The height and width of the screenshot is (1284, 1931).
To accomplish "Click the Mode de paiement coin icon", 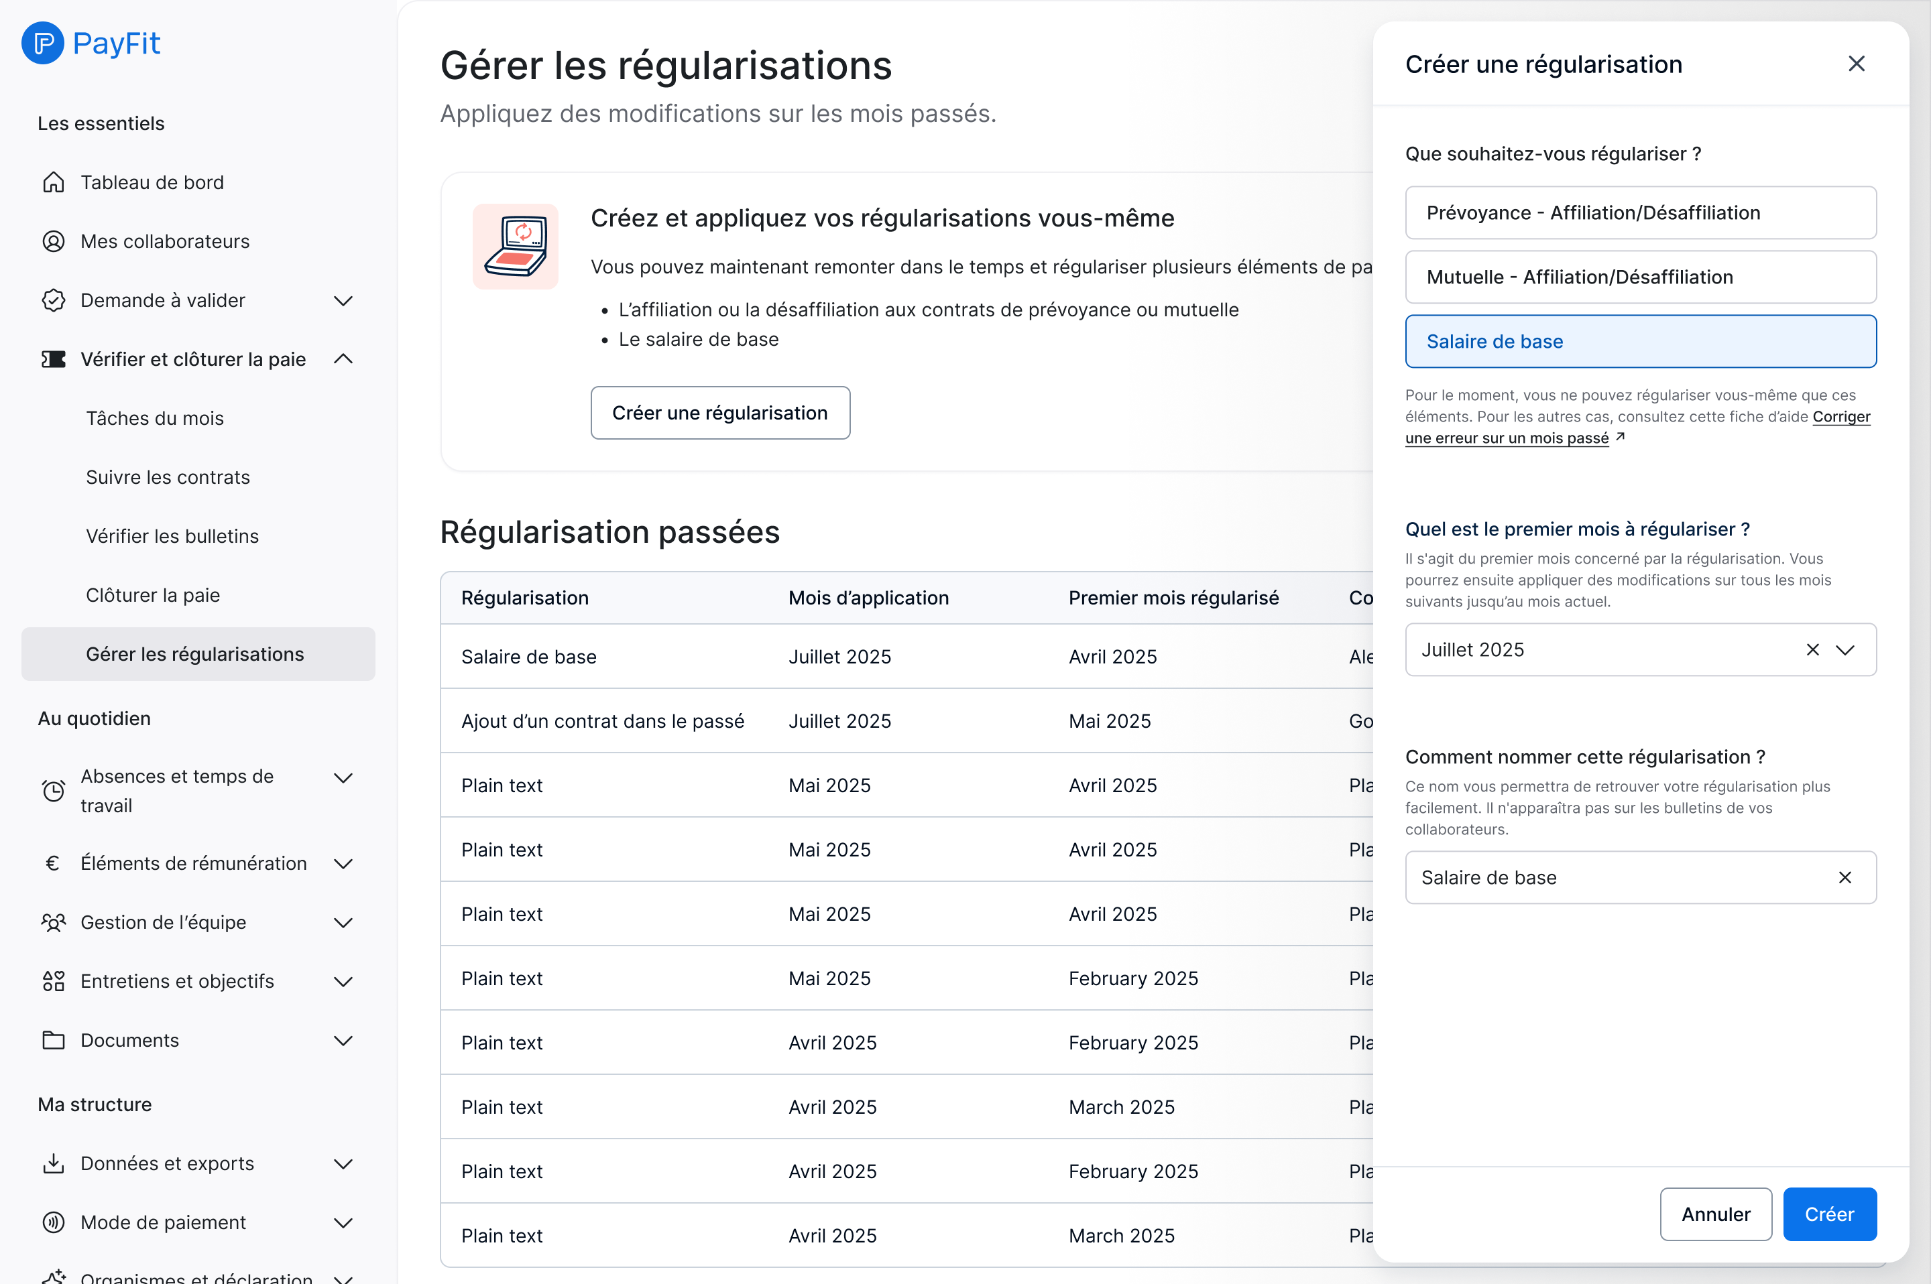I will click(53, 1222).
